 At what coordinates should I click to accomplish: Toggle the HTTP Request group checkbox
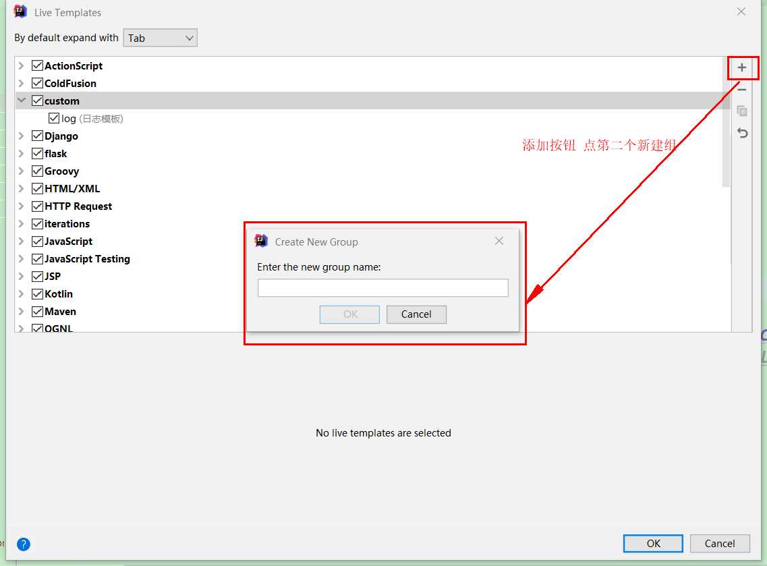[37, 206]
